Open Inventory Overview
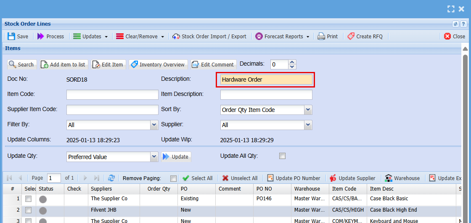471x223 pixels. tap(158, 65)
